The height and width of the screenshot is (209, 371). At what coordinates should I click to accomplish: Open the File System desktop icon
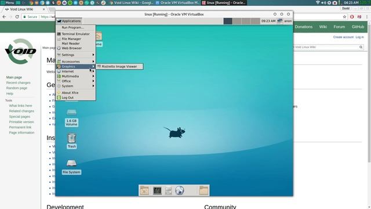(71, 167)
